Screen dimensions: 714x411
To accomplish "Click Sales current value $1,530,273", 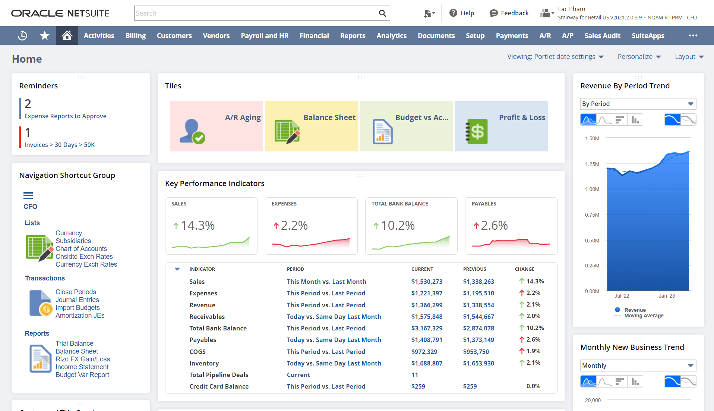I will tap(427, 282).
